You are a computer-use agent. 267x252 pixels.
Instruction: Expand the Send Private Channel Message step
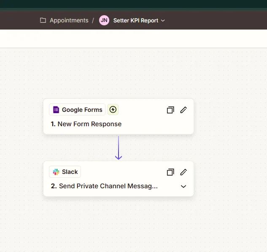click(x=183, y=187)
